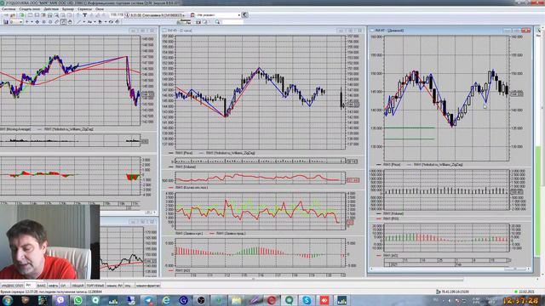Select the hand pan tool in chart toolbar
Screen dimensions: 545x306
click(x=70, y=22)
